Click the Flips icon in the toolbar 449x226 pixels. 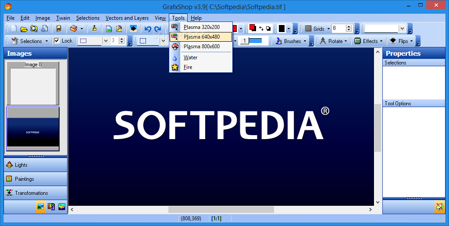point(393,41)
